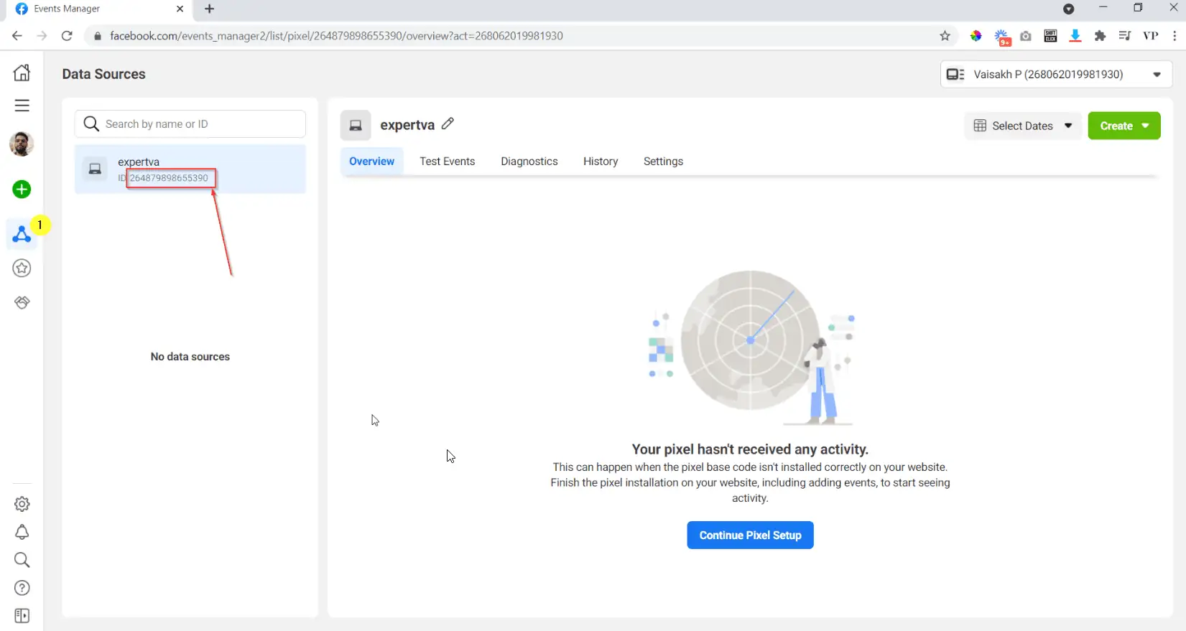Select the expertva data source row

[190, 169]
